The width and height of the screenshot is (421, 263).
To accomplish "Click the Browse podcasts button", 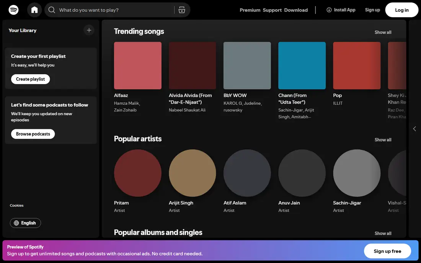I will 33,134.
